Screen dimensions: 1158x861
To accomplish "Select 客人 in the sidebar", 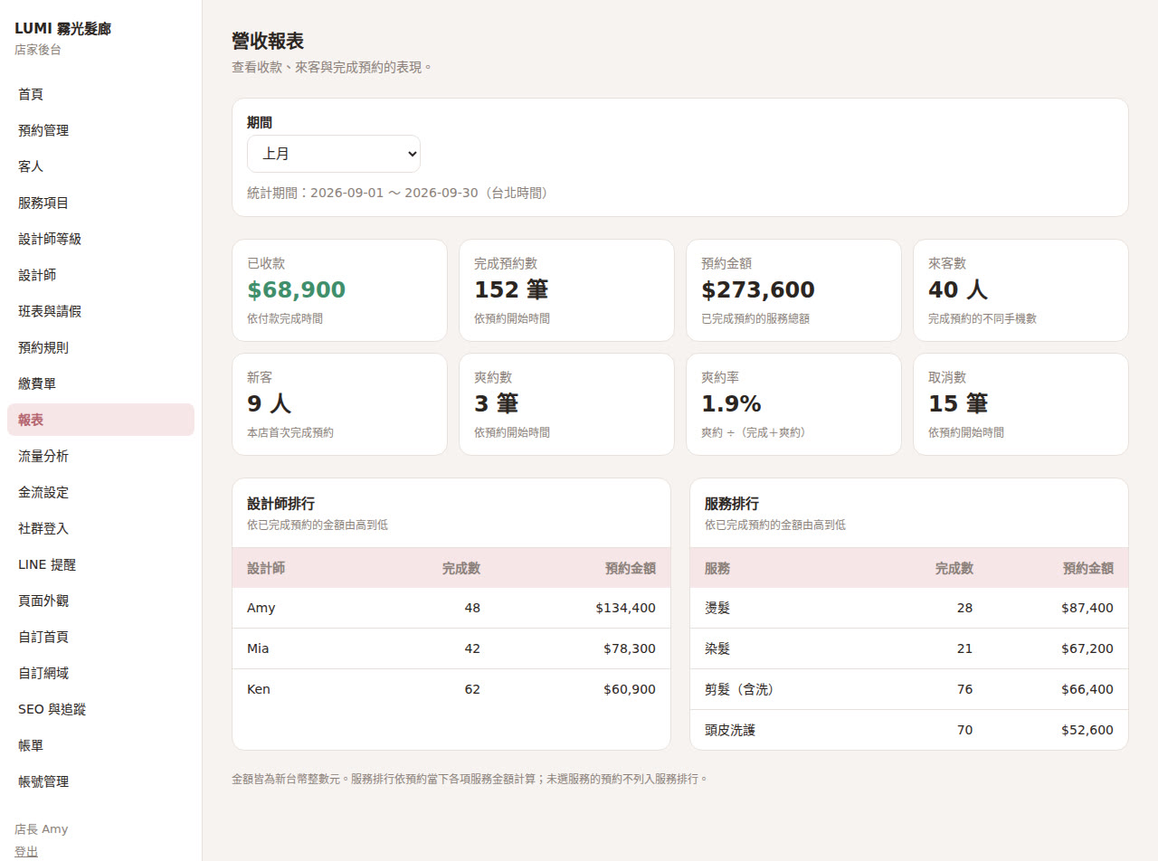I will 100,166.
